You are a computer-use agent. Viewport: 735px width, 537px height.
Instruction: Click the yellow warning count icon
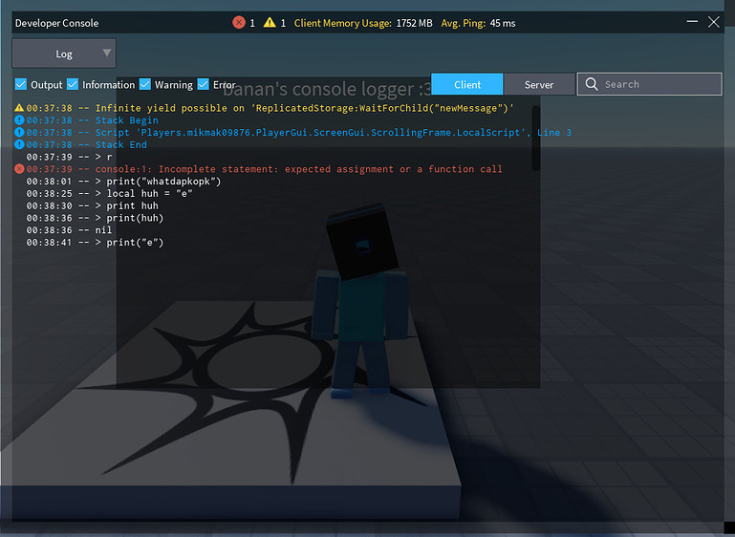pyautogui.click(x=270, y=23)
